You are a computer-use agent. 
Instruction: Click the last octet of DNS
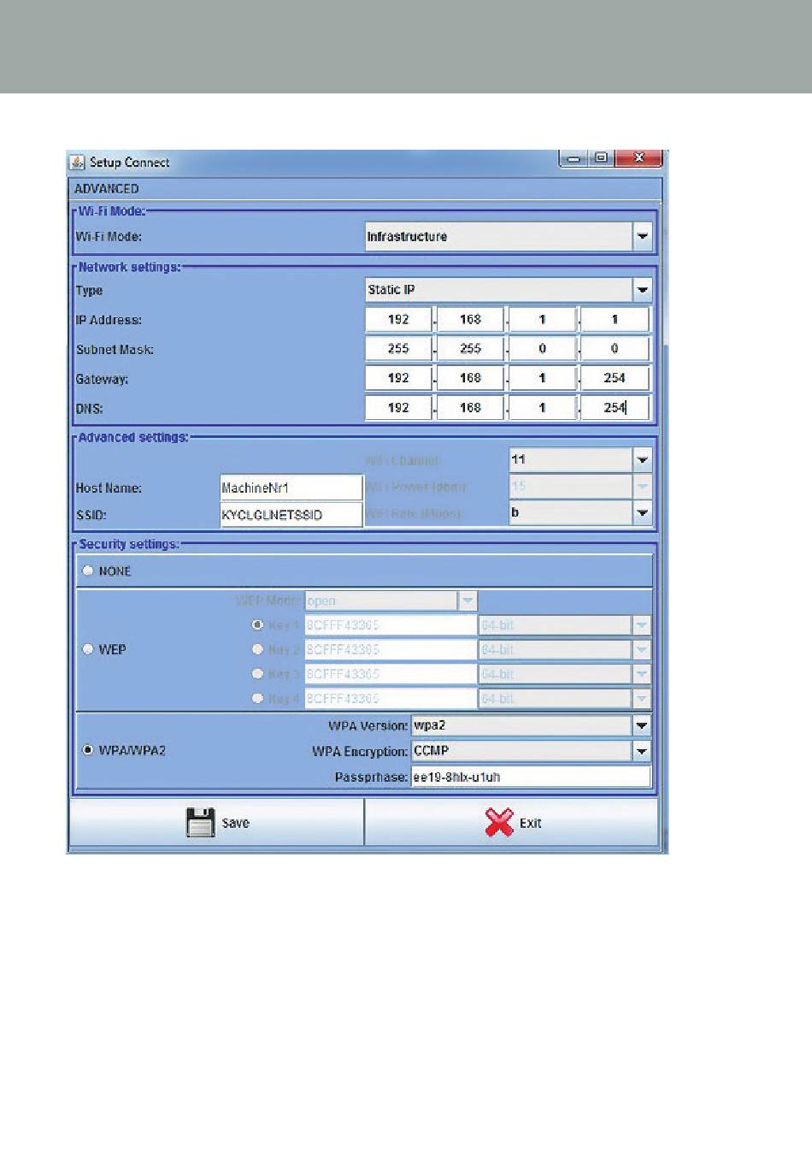615,408
